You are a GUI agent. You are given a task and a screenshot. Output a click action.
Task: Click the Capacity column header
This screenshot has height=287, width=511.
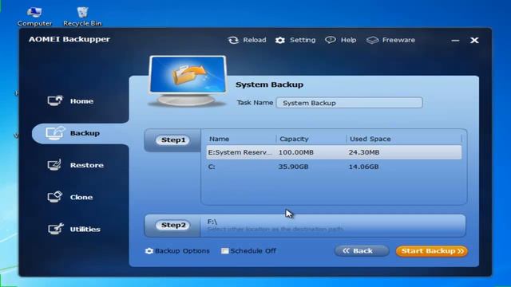click(294, 139)
